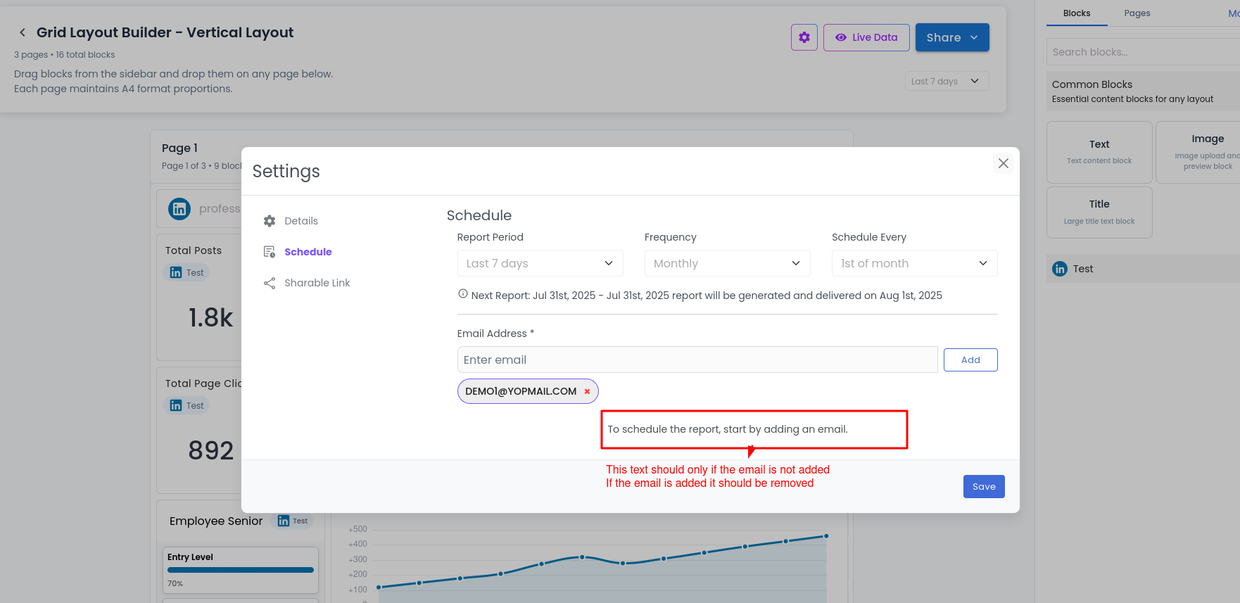This screenshot has height=603, width=1240.
Task: Open the Report Period dropdown
Action: (540, 263)
